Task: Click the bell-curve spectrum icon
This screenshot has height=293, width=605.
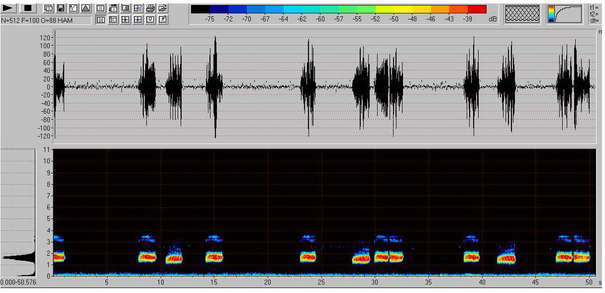Action: [x=86, y=8]
